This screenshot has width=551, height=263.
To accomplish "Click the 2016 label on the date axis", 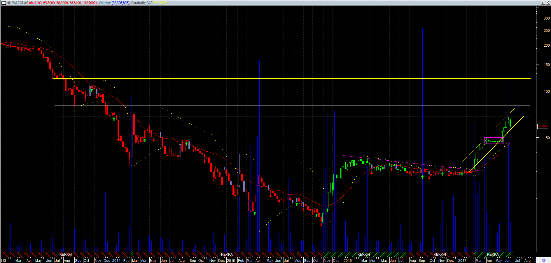I will 347,260.
